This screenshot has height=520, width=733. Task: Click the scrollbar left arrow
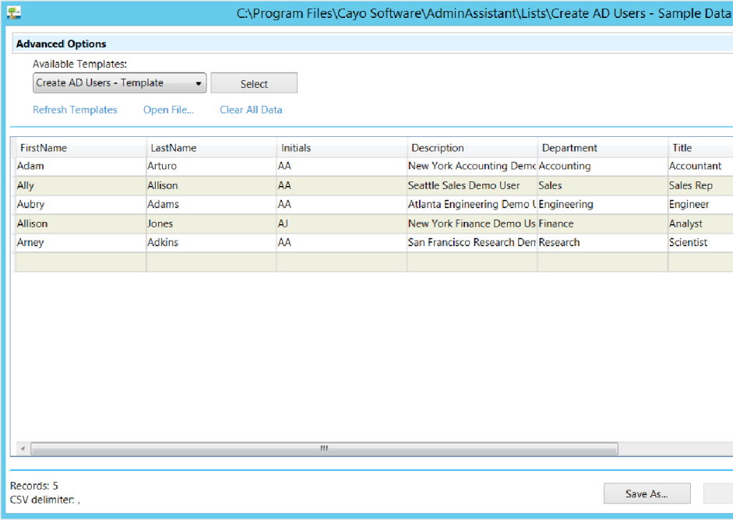tap(23, 448)
